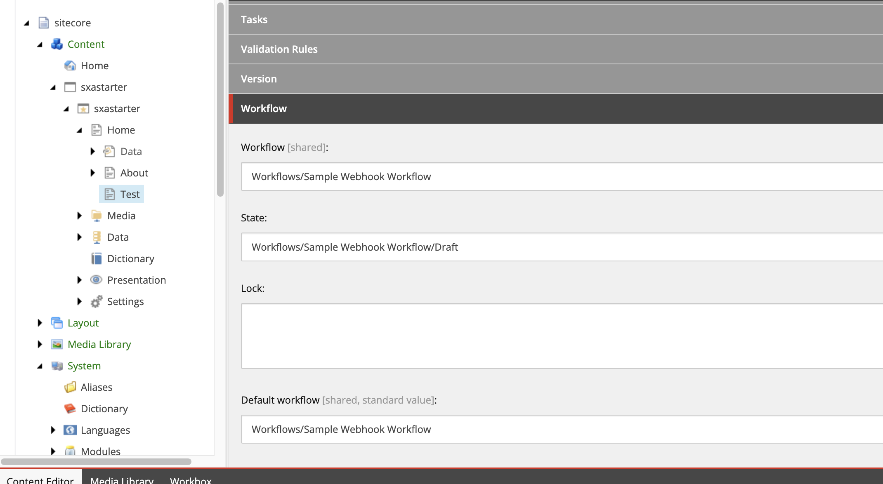Click the System monitor icon

click(57, 366)
